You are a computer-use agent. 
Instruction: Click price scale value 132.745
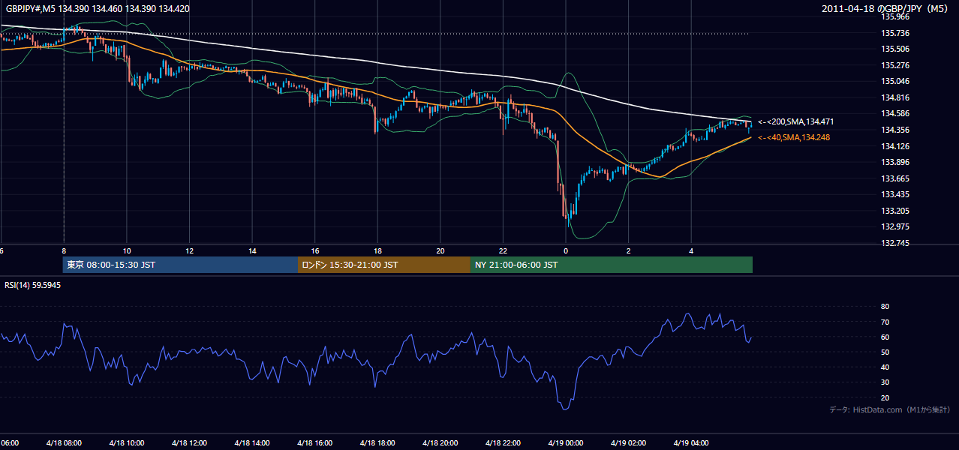point(896,243)
